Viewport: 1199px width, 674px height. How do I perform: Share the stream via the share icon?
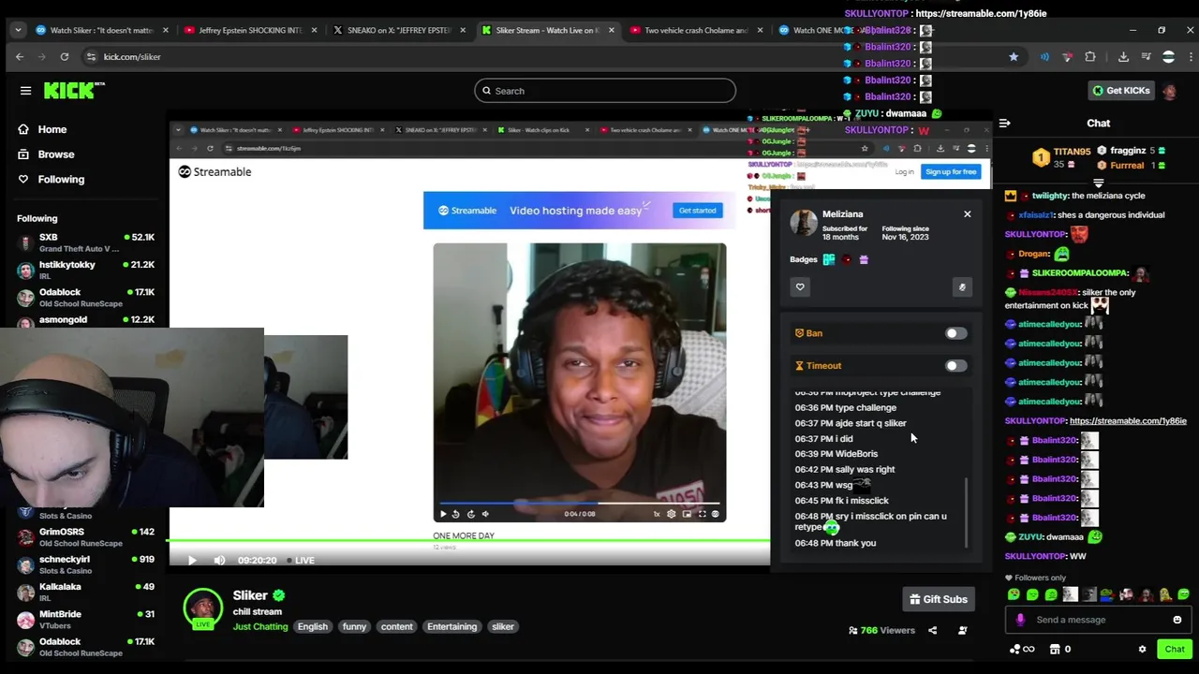coord(932,631)
